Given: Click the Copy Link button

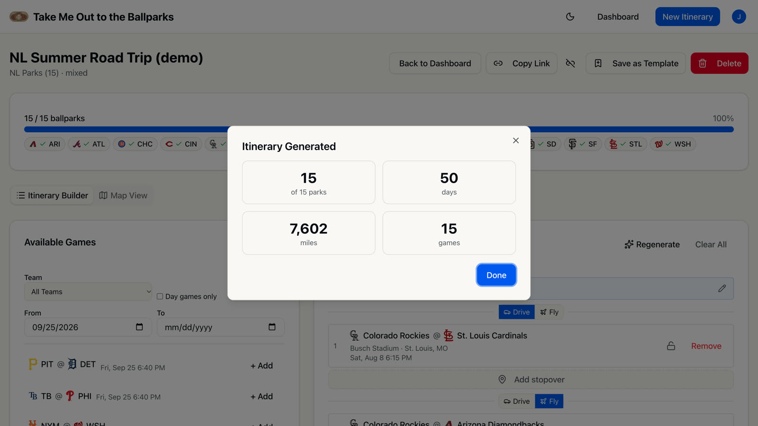Looking at the screenshot, I should click(x=522, y=63).
